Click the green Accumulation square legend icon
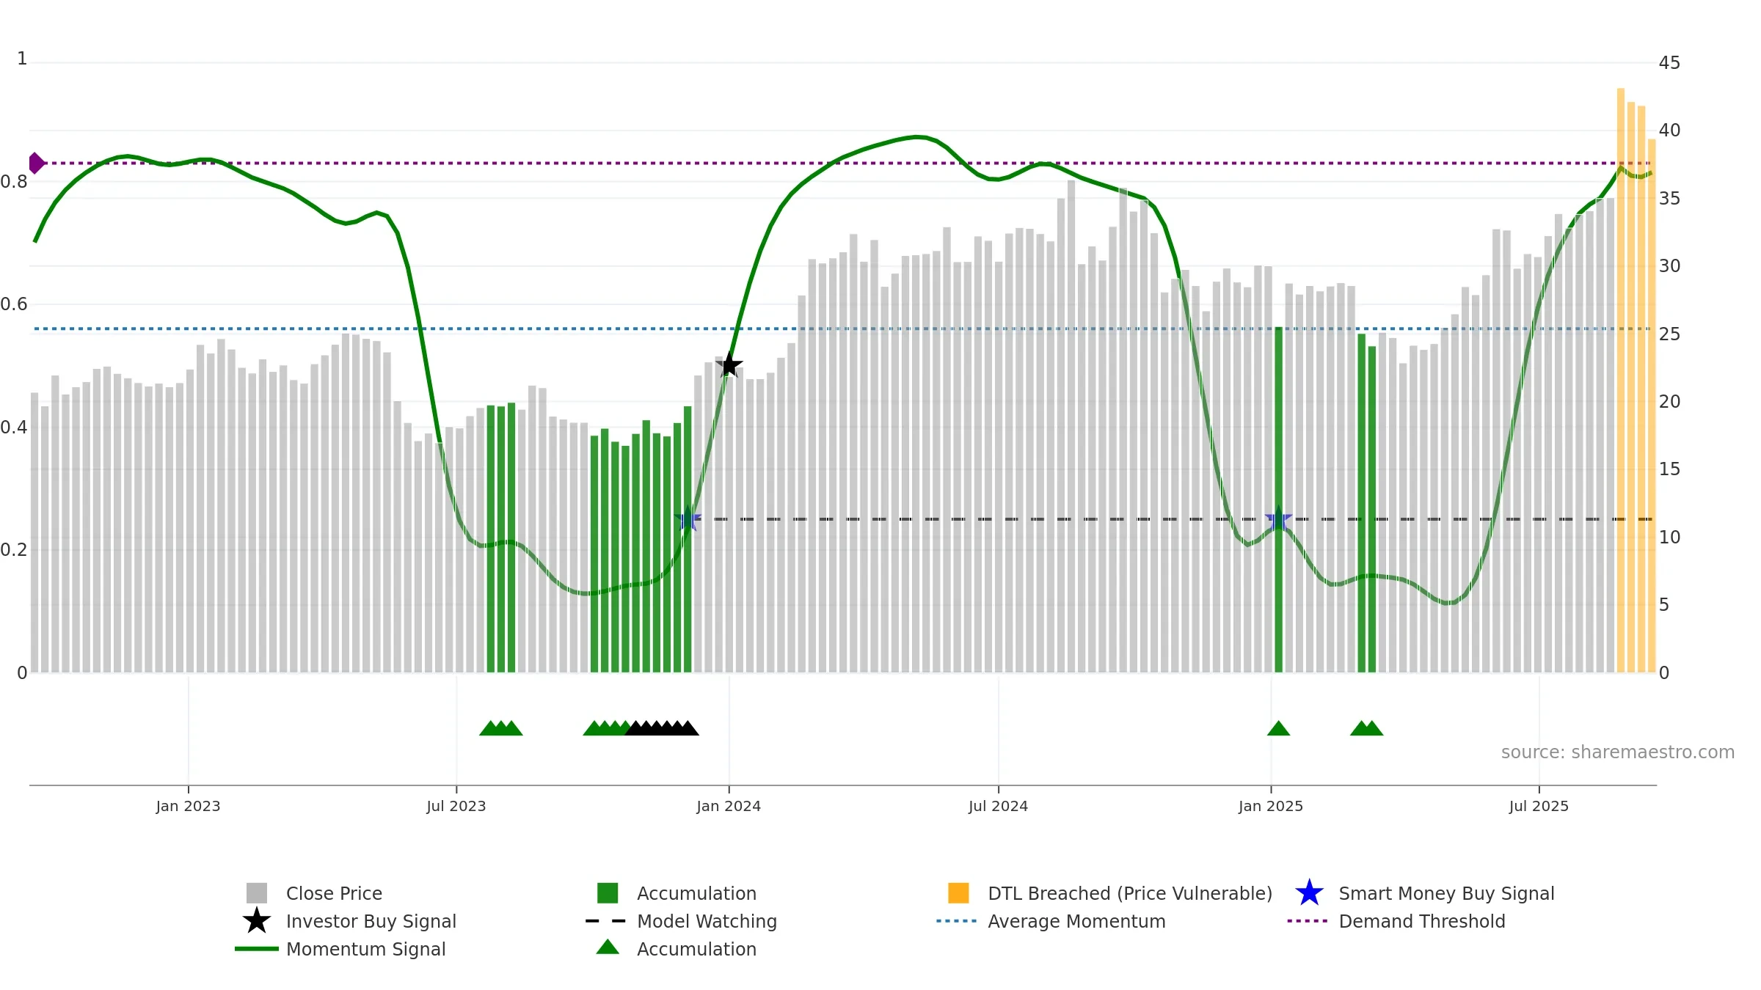Screen dimensions: 1761x990 (608, 893)
